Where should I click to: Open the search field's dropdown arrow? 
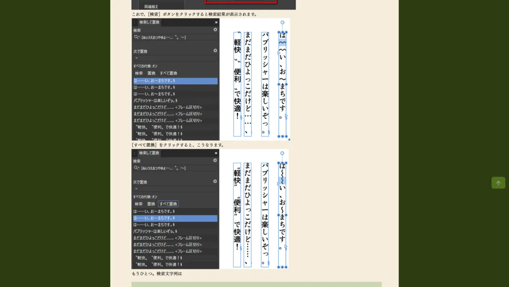tap(140, 37)
